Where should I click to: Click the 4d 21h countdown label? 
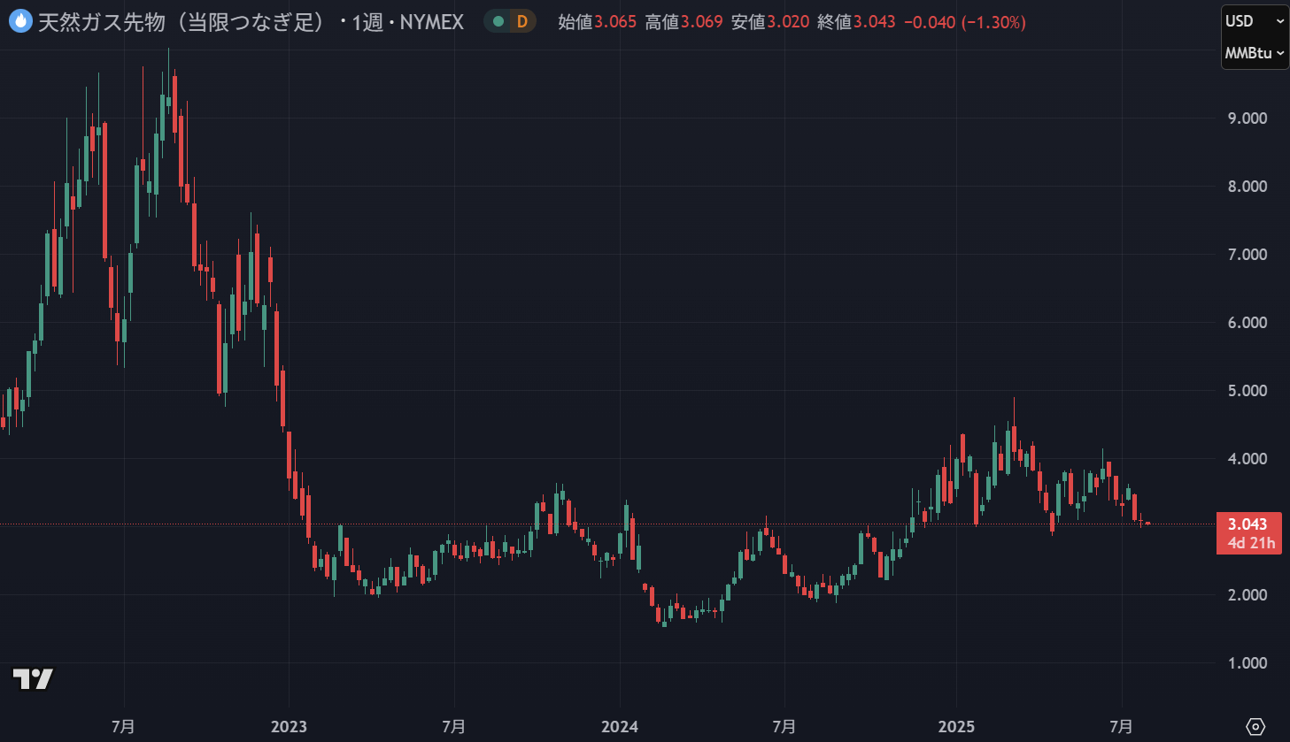pos(1252,543)
